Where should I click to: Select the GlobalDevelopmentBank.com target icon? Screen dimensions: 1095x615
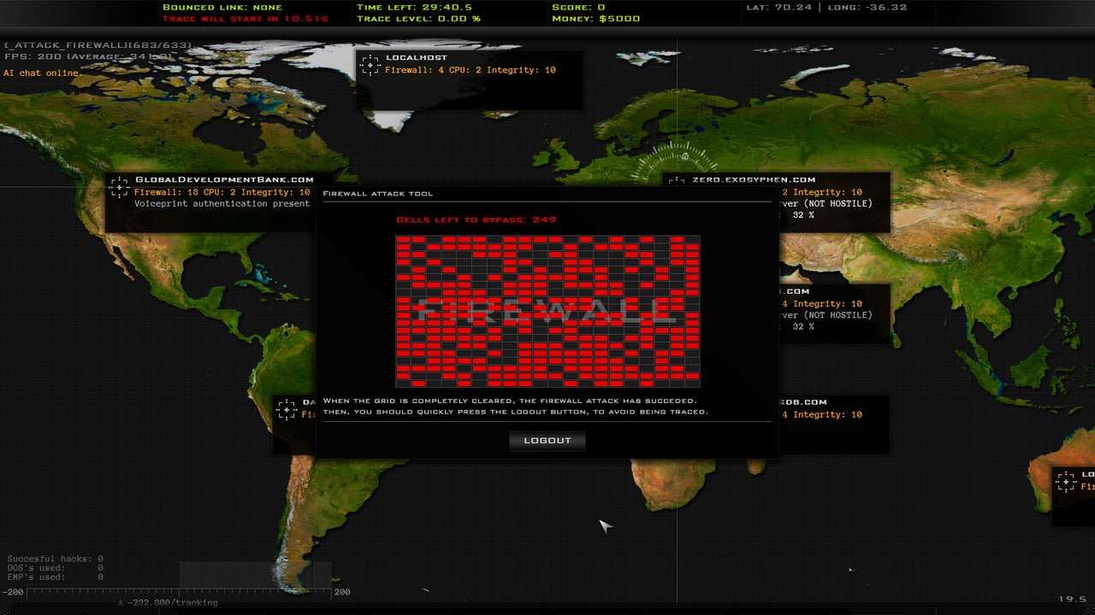[119, 187]
